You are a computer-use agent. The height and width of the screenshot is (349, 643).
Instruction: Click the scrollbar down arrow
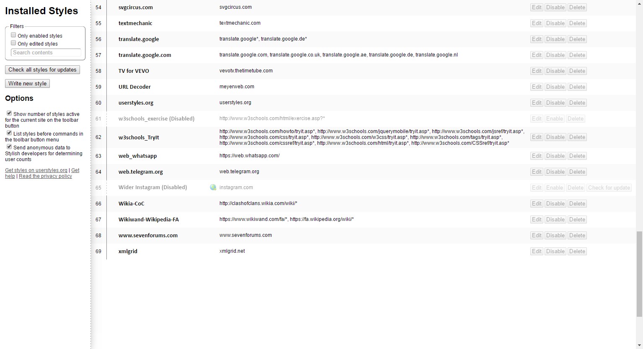(x=639, y=346)
